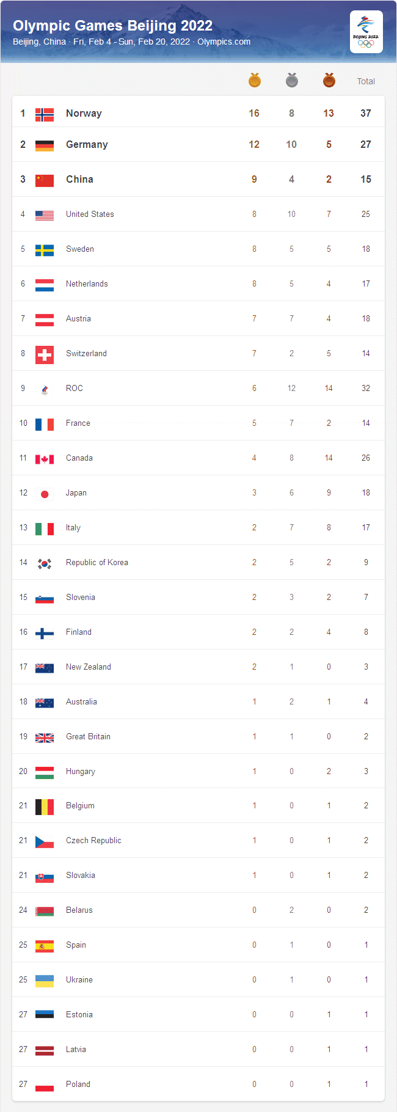Select the China flag icon
The width and height of the screenshot is (397, 1112).
pos(45,179)
